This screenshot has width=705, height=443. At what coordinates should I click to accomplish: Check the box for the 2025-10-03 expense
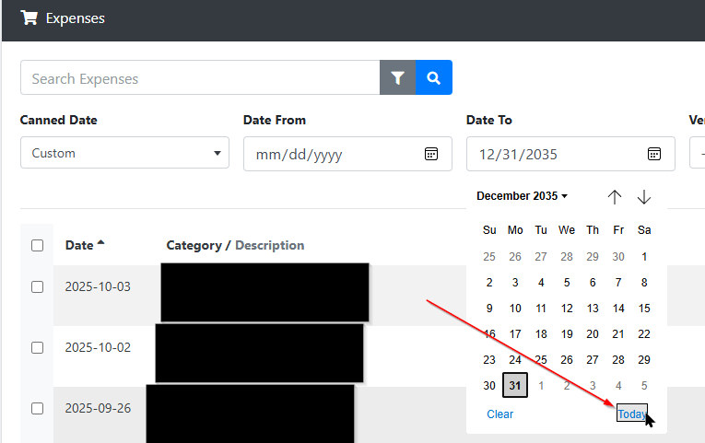click(x=37, y=286)
